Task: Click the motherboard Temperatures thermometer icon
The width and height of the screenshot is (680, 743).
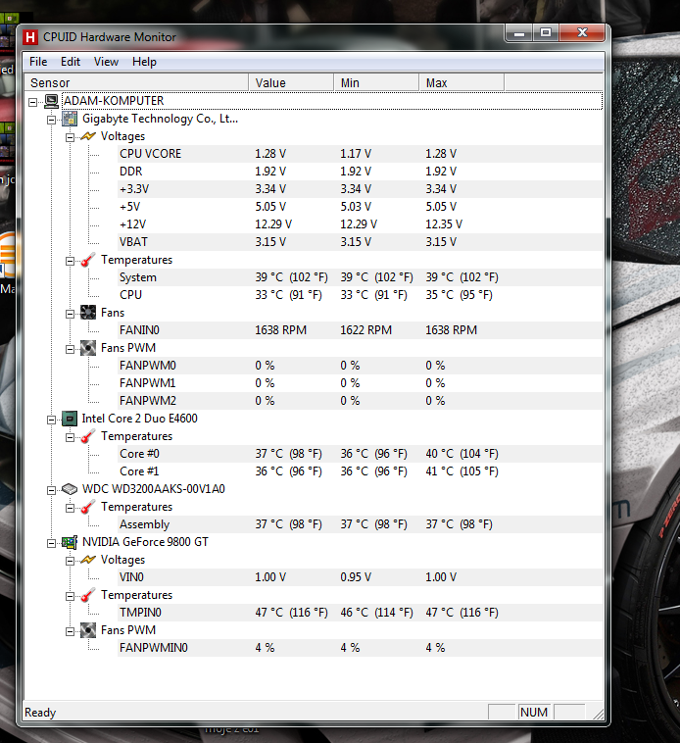Action: [x=88, y=260]
